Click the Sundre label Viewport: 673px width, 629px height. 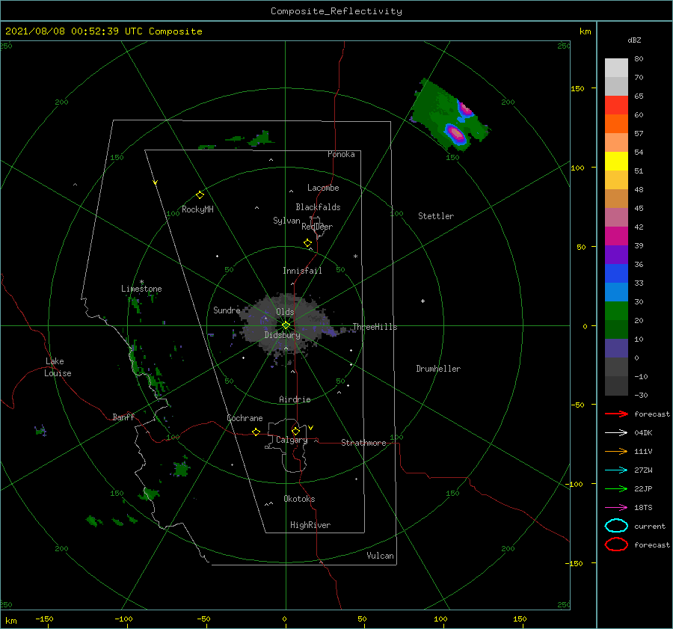pos(227,310)
